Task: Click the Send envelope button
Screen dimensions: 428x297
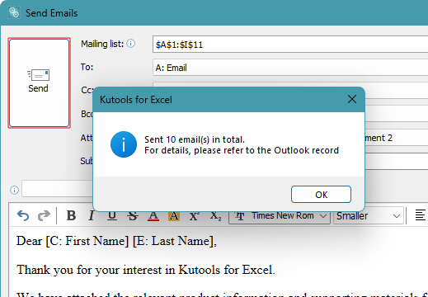Action: pos(39,82)
